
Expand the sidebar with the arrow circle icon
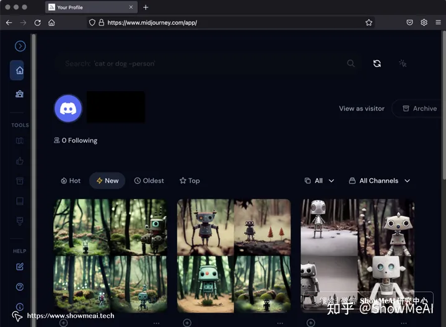pyautogui.click(x=20, y=46)
